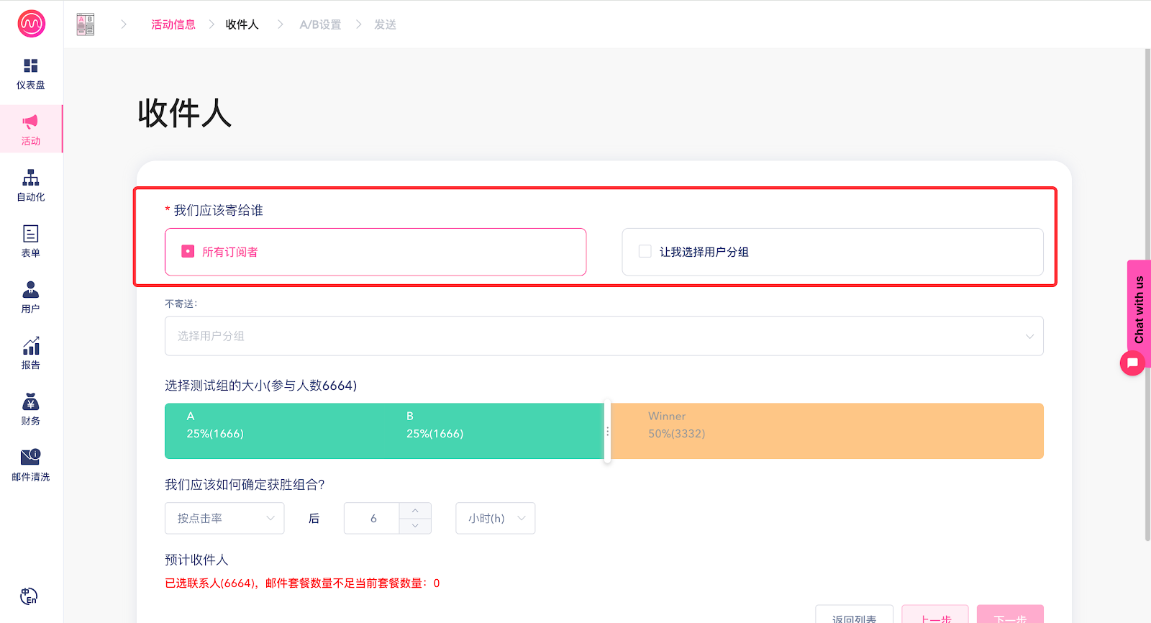The width and height of the screenshot is (1151, 623).
Task: Select the 自动化 automation sidebar icon
Action: click(30, 178)
